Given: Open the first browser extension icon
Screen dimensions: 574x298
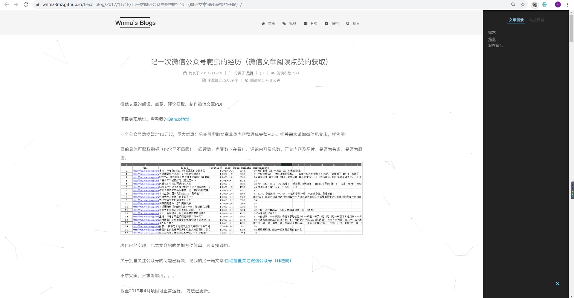Looking at the screenshot, I should pos(535,4).
